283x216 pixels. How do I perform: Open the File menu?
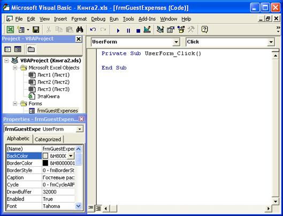(19, 19)
